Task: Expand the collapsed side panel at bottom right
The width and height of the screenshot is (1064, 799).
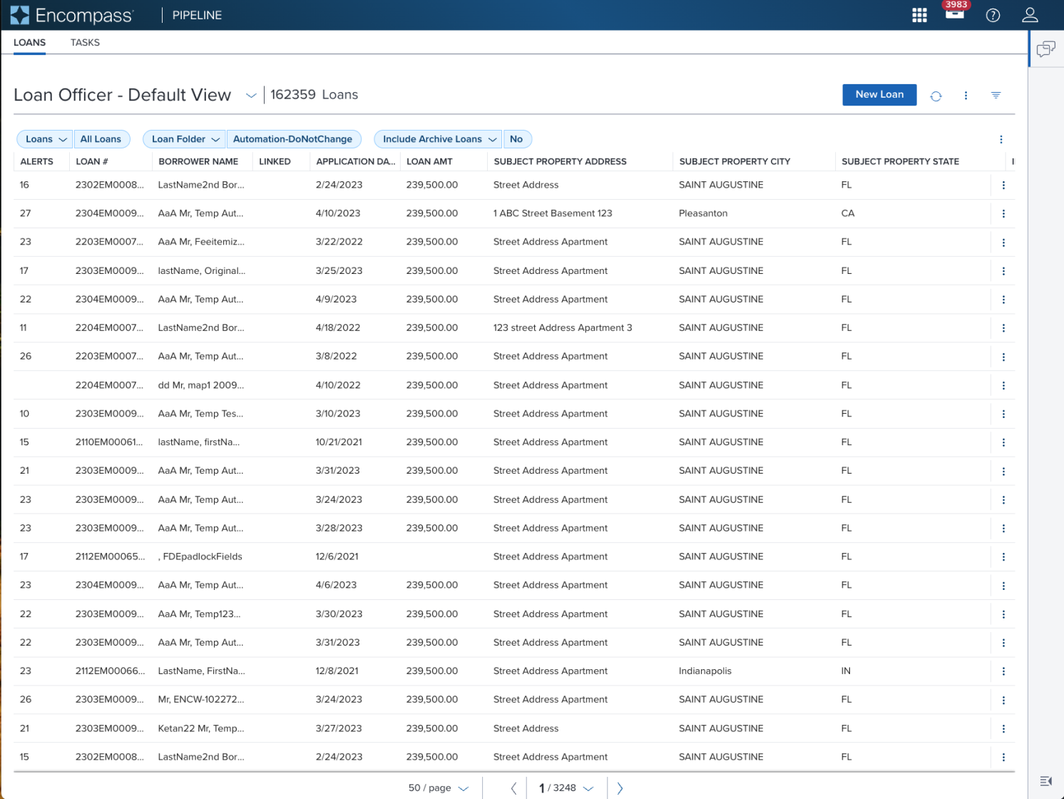Action: click(1045, 781)
